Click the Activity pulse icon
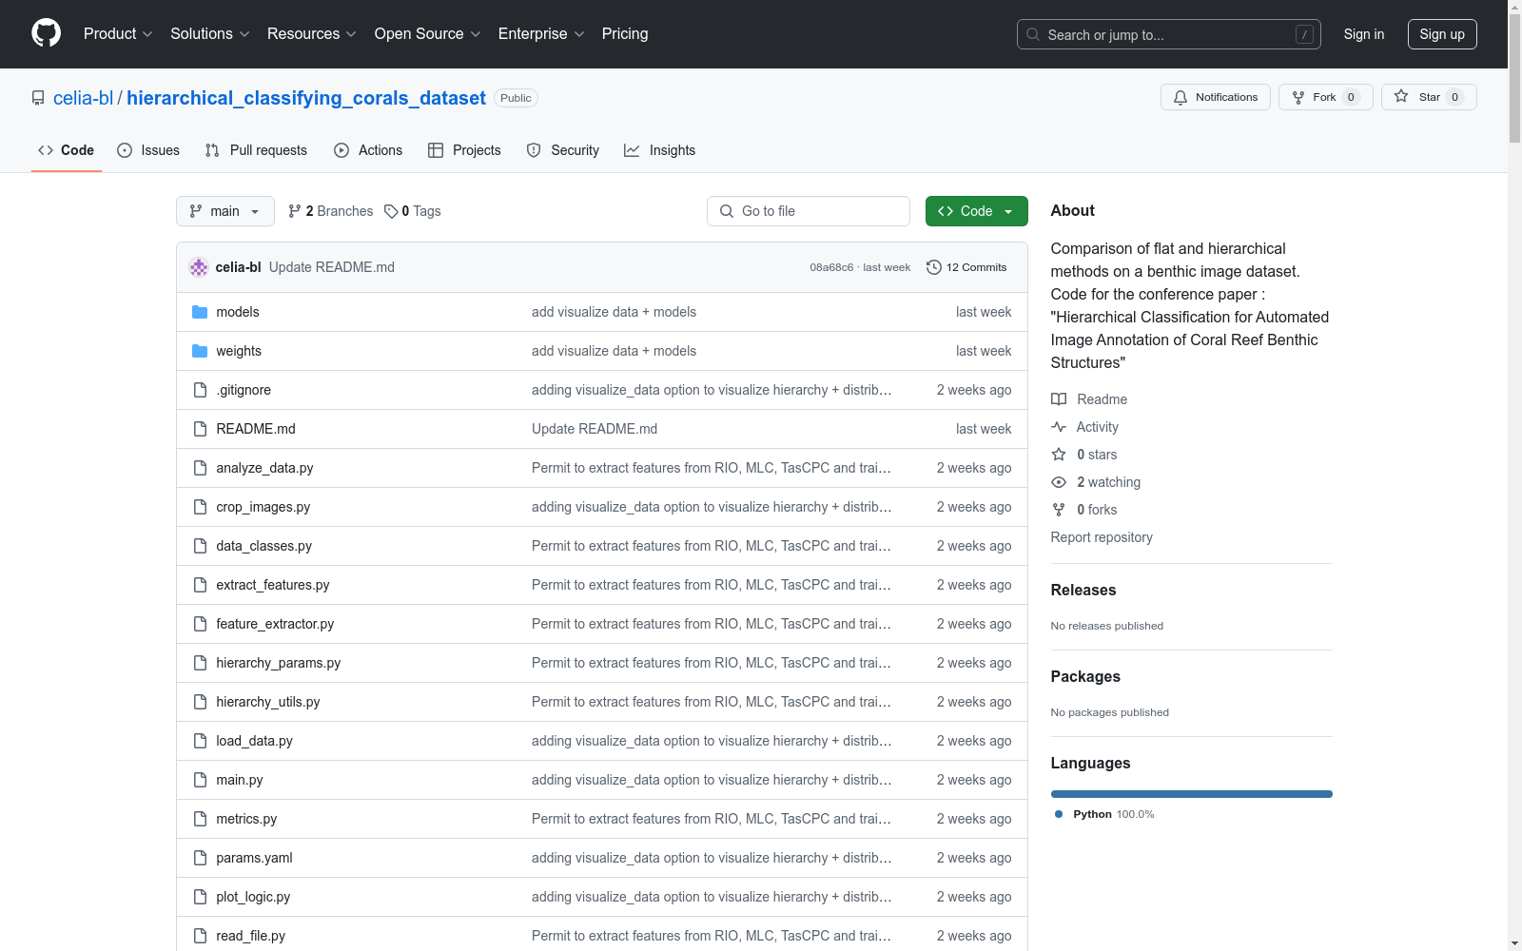 click(x=1059, y=427)
